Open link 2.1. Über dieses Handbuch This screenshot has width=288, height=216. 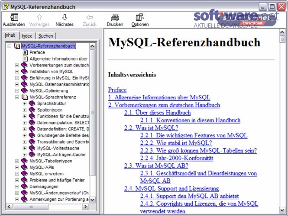click(x=157, y=112)
